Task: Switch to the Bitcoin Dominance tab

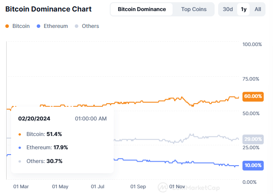Action: tap(142, 9)
